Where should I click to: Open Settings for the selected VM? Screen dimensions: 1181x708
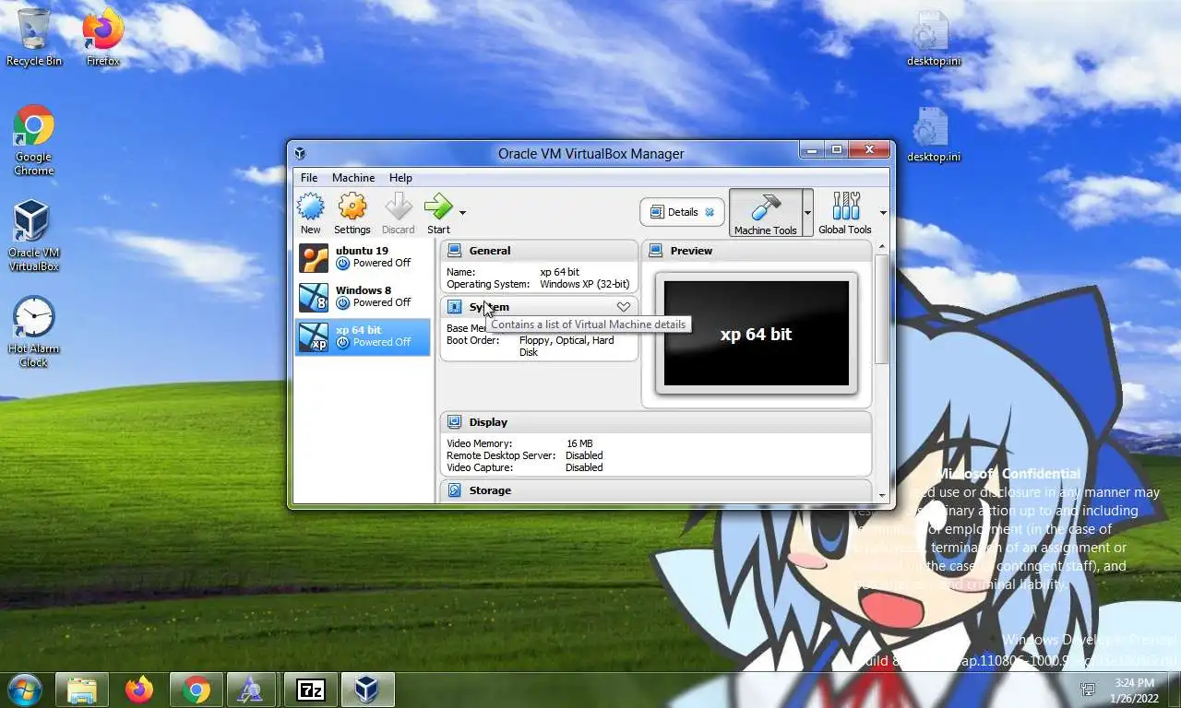click(x=352, y=213)
